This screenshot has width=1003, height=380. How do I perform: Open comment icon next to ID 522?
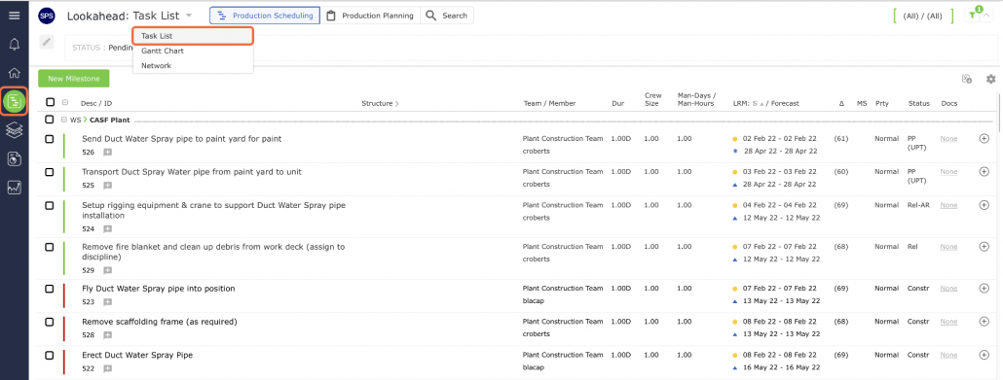(107, 368)
